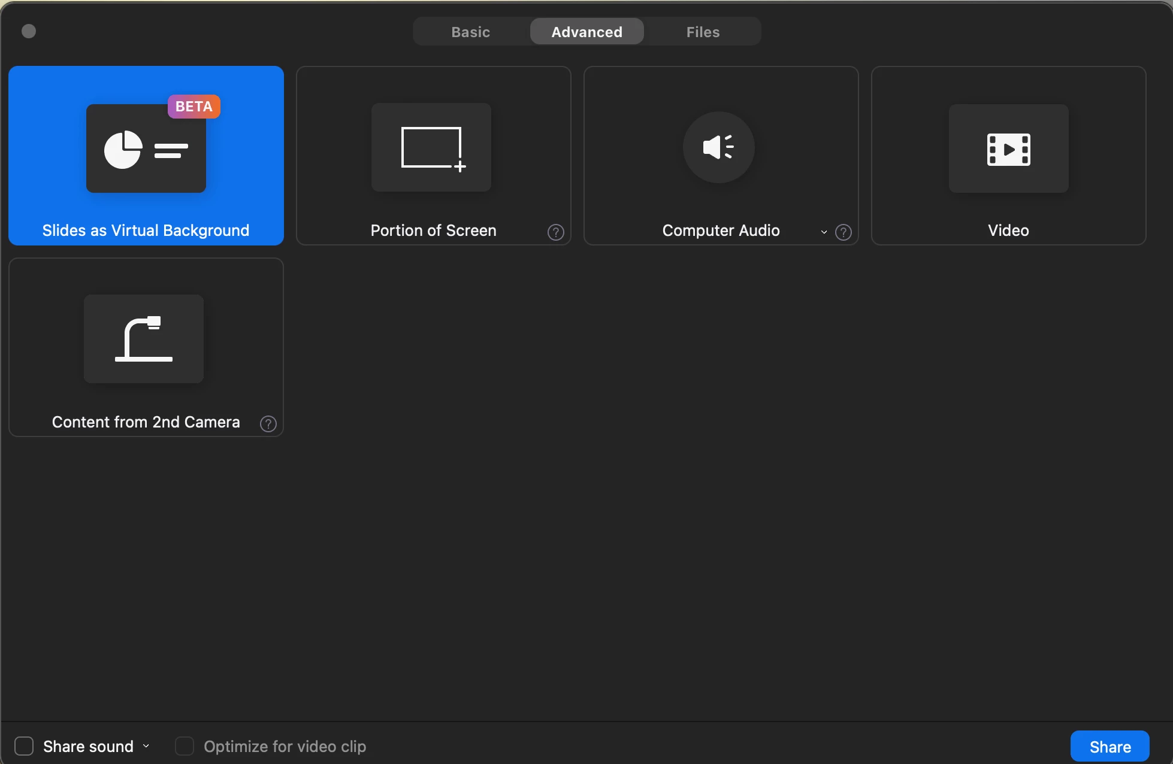1173x764 pixels.
Task: Switch to the Basic tab
Action: coord(470,32)
